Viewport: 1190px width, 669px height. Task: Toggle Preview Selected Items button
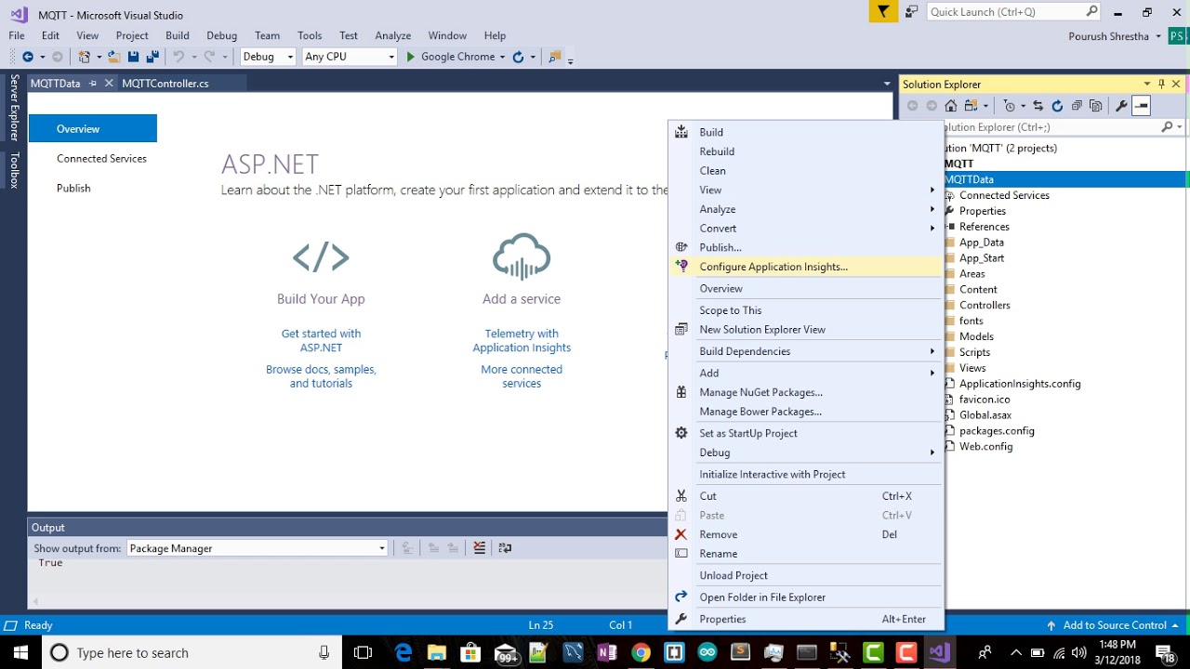1142,106
